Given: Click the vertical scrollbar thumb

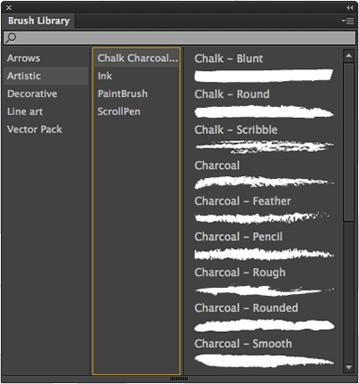Looking at the screenshot, I should [x=348, y=142].
